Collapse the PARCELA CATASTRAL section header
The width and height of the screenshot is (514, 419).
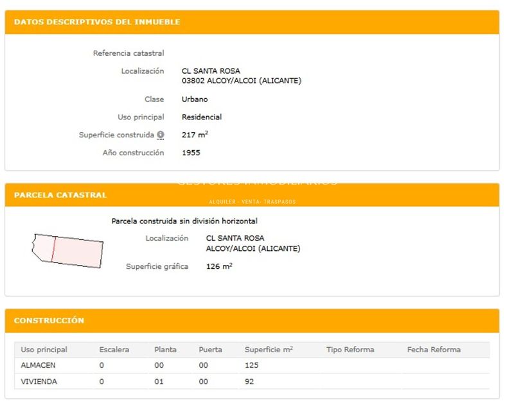(x=62, y=195)
